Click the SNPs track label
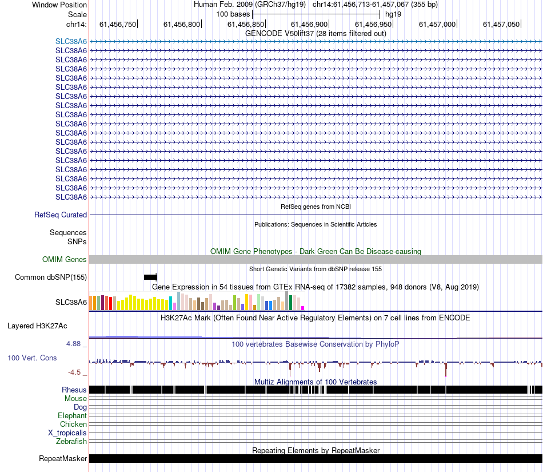The height and width of the screenshot is (472, 543). (77, 241)
